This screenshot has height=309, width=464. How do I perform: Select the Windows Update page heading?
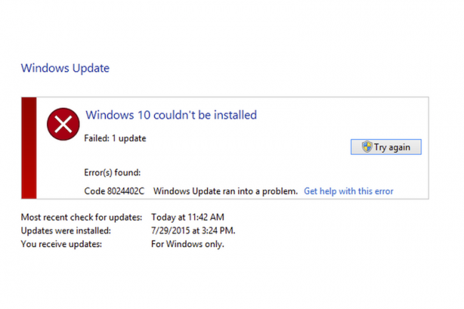pos(65,69)
